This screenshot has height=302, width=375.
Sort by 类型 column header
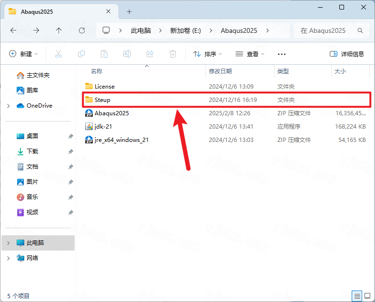[283, 71]
